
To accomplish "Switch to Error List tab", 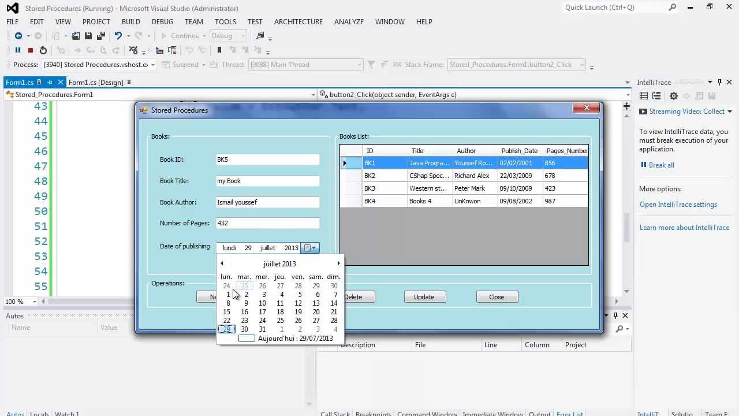I will (569, 414).
